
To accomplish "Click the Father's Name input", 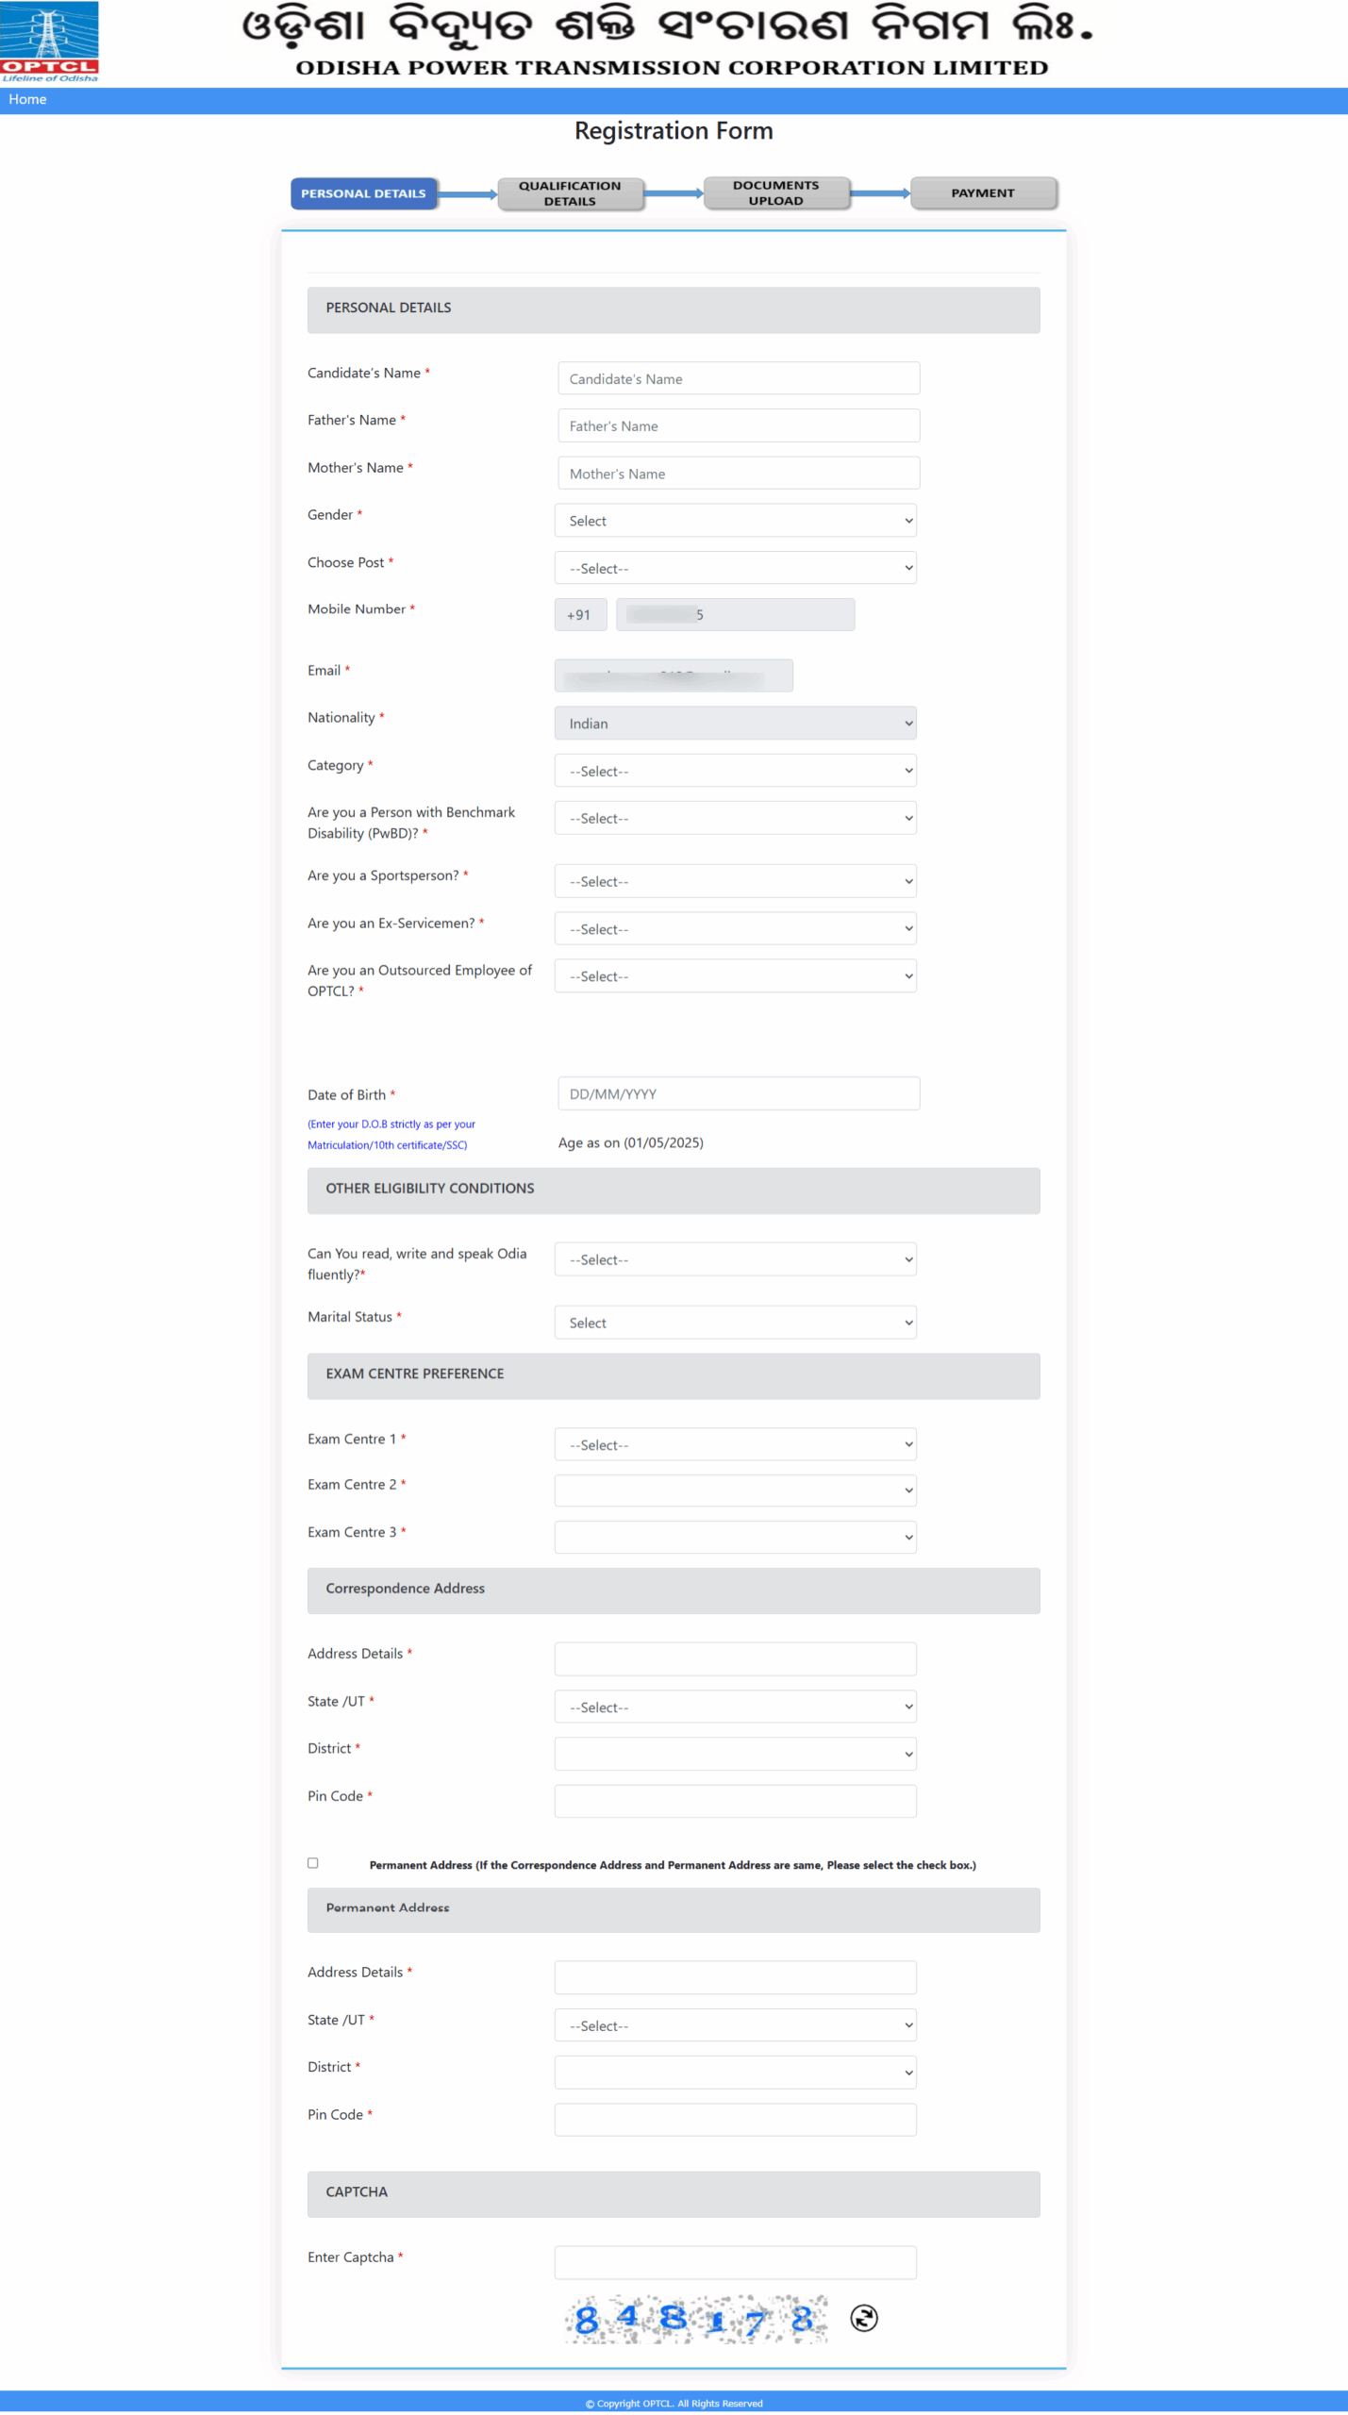I will tap(738, 425).
